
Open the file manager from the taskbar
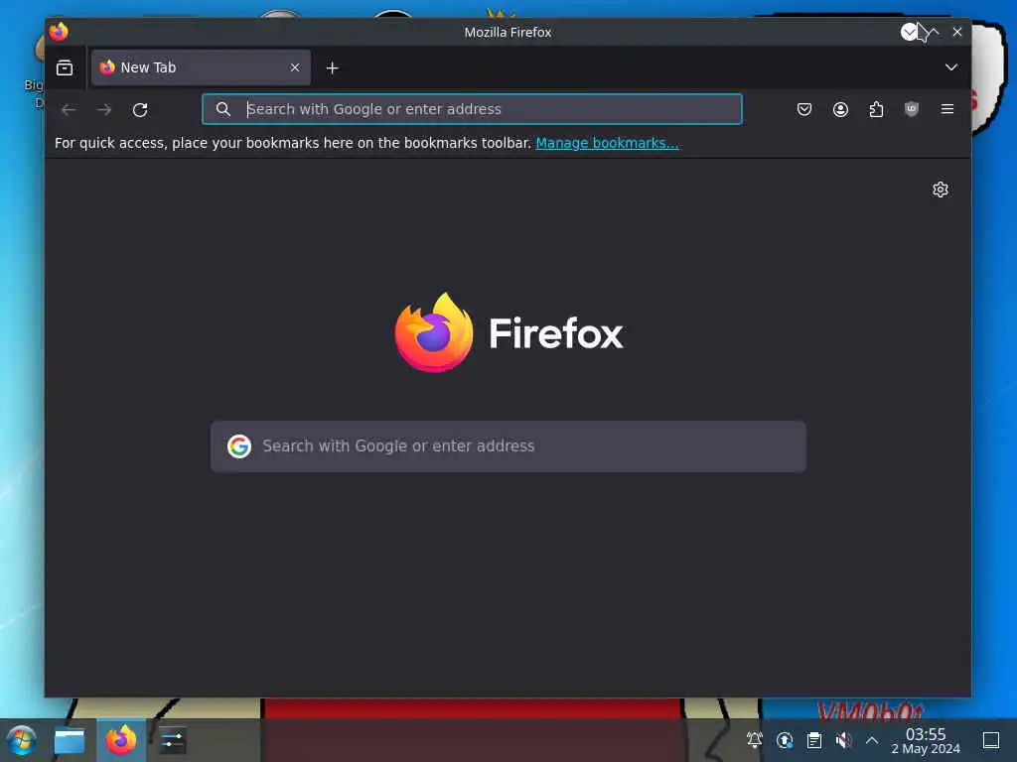click(70, 740)
